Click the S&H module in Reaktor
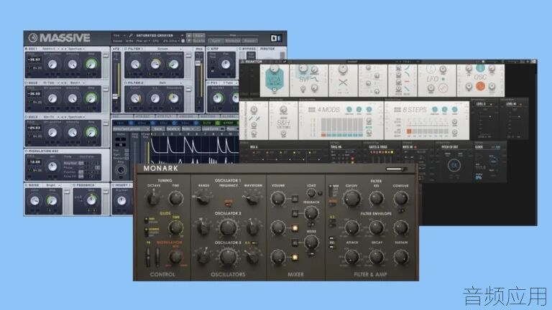Viewport: 552px width, 310px height. coord(283,121)
